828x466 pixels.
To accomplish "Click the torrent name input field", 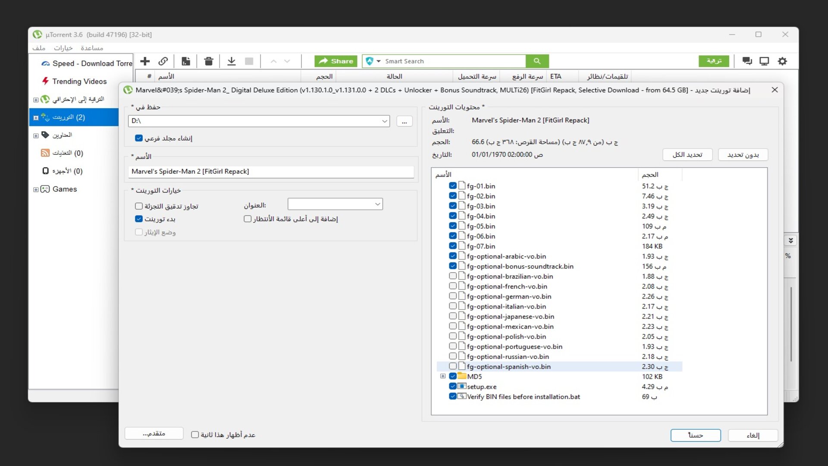I will [x=271, y=171].
